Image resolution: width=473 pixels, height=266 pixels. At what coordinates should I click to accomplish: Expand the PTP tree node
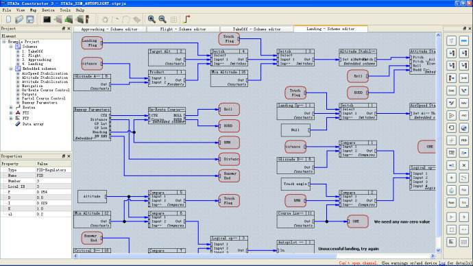click(x=11, y=119)
